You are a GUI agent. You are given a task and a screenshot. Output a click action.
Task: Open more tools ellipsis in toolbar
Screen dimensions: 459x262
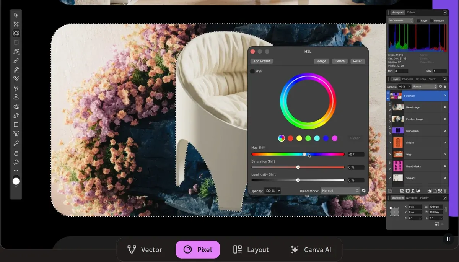click(16, 171)
